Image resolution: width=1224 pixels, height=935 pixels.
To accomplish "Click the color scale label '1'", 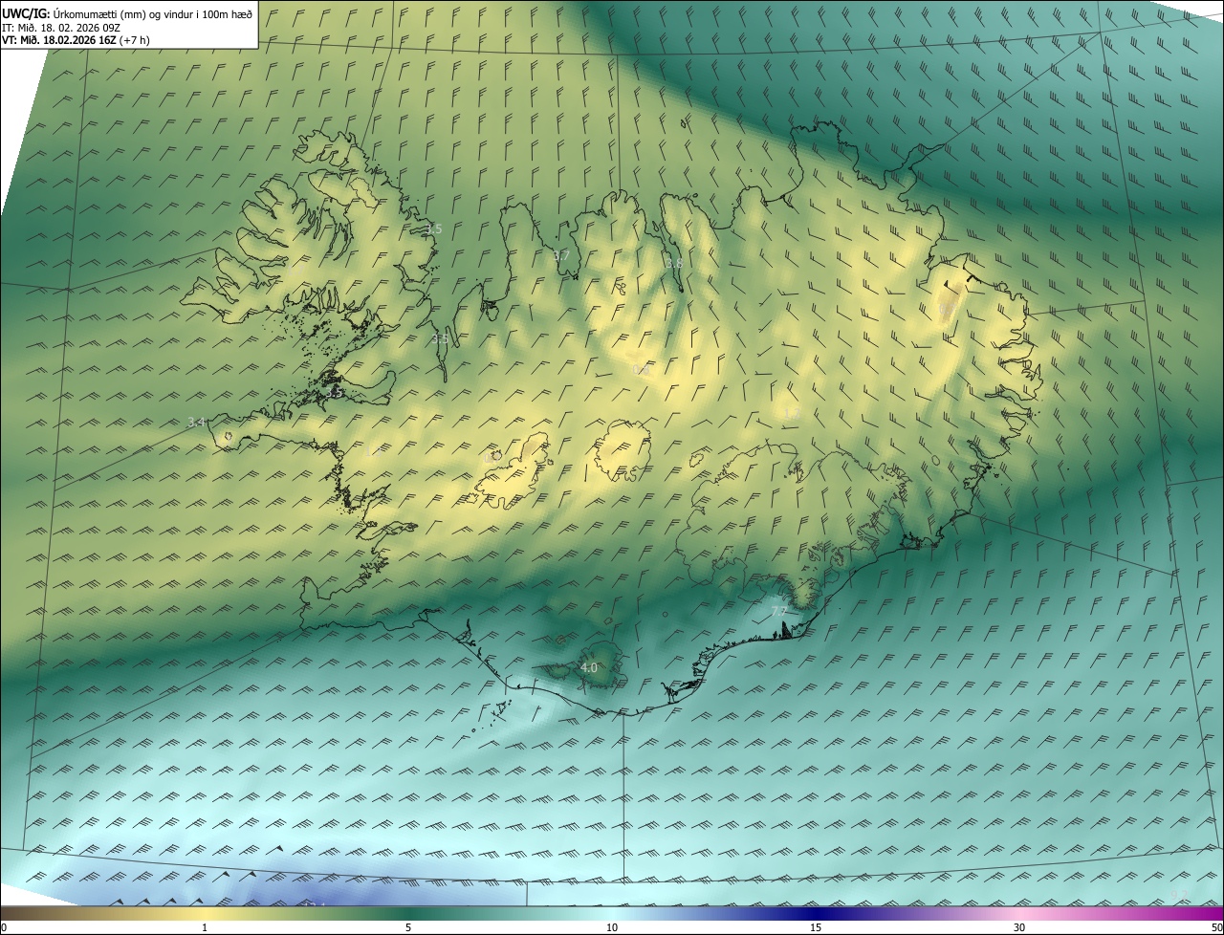I will (205, 927).
